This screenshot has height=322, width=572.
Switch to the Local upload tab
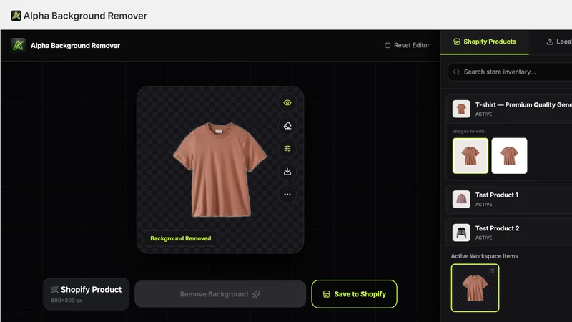pos(558,42)
